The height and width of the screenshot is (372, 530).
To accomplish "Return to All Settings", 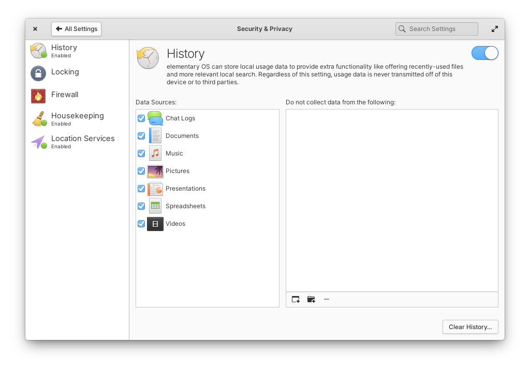I will click(x=76, y=28).
